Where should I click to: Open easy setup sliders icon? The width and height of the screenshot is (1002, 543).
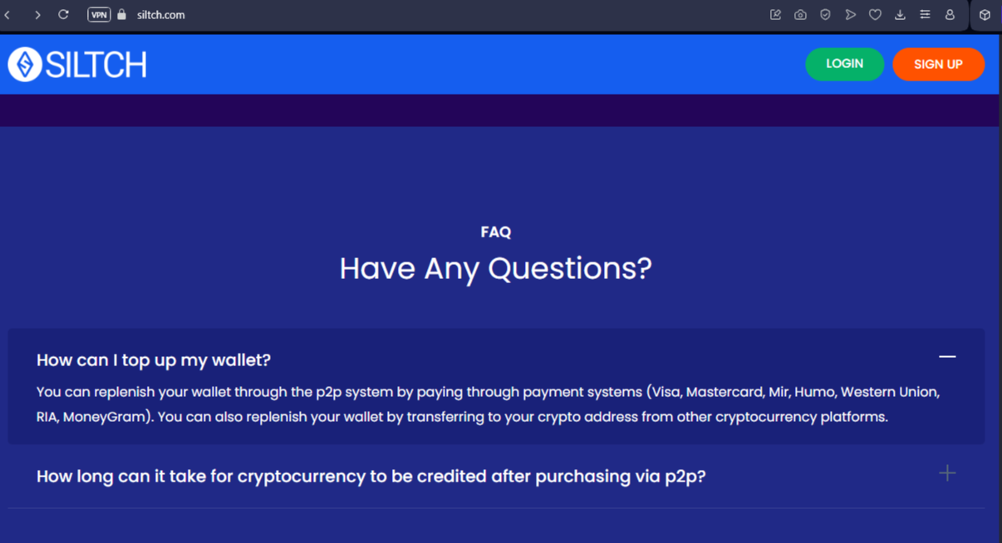pyautogui.click(x=925, y=15)
